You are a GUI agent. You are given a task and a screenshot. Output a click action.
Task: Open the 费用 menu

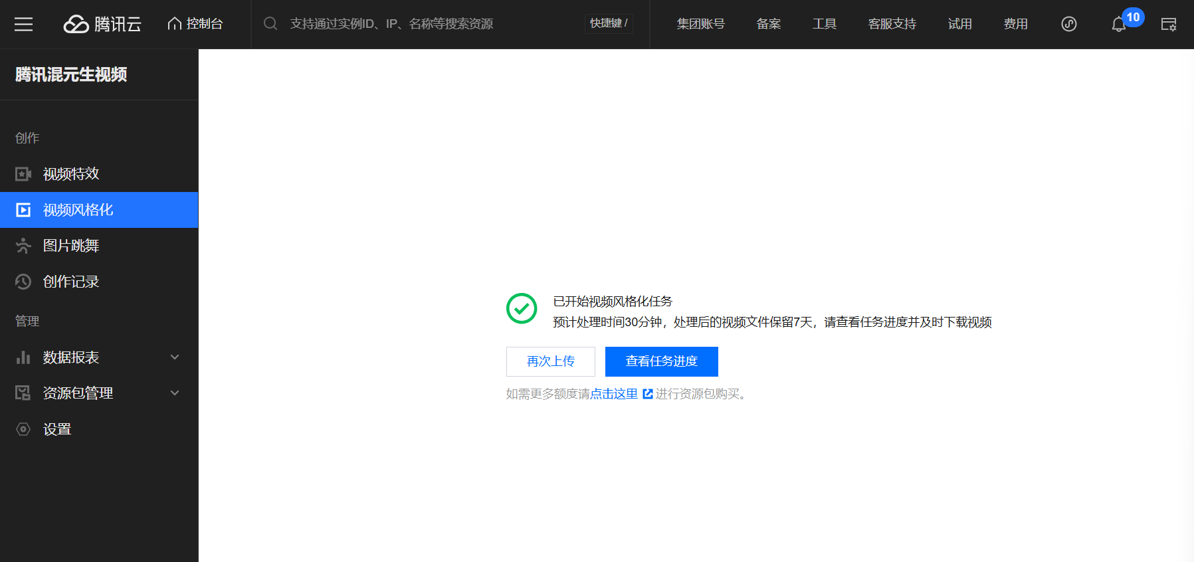point(1016,24)
